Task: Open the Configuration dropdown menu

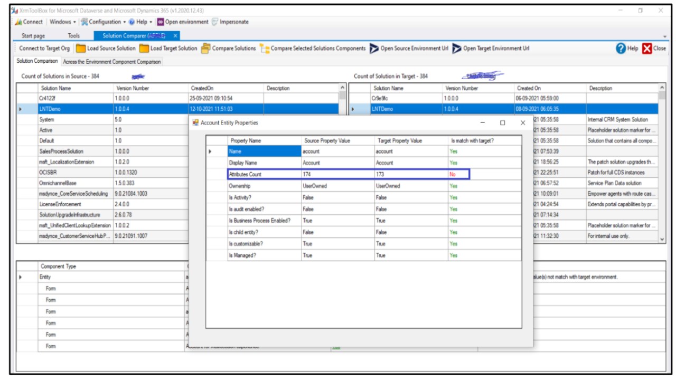Action: coord(104,22)
